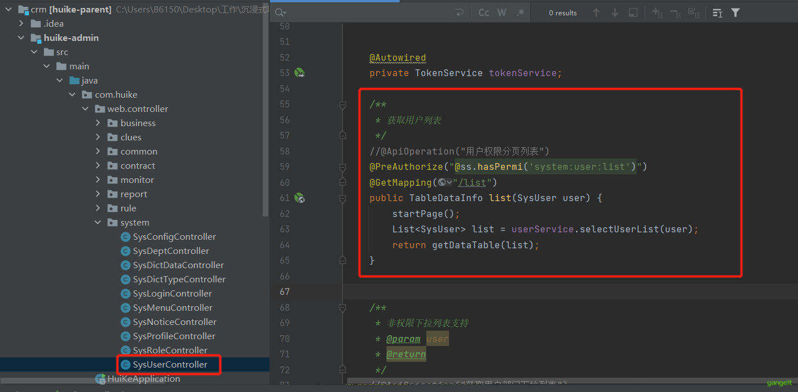
Task: Collapse the web.controller package arrow
Action: pyautogui.click(x=85, y=109)
